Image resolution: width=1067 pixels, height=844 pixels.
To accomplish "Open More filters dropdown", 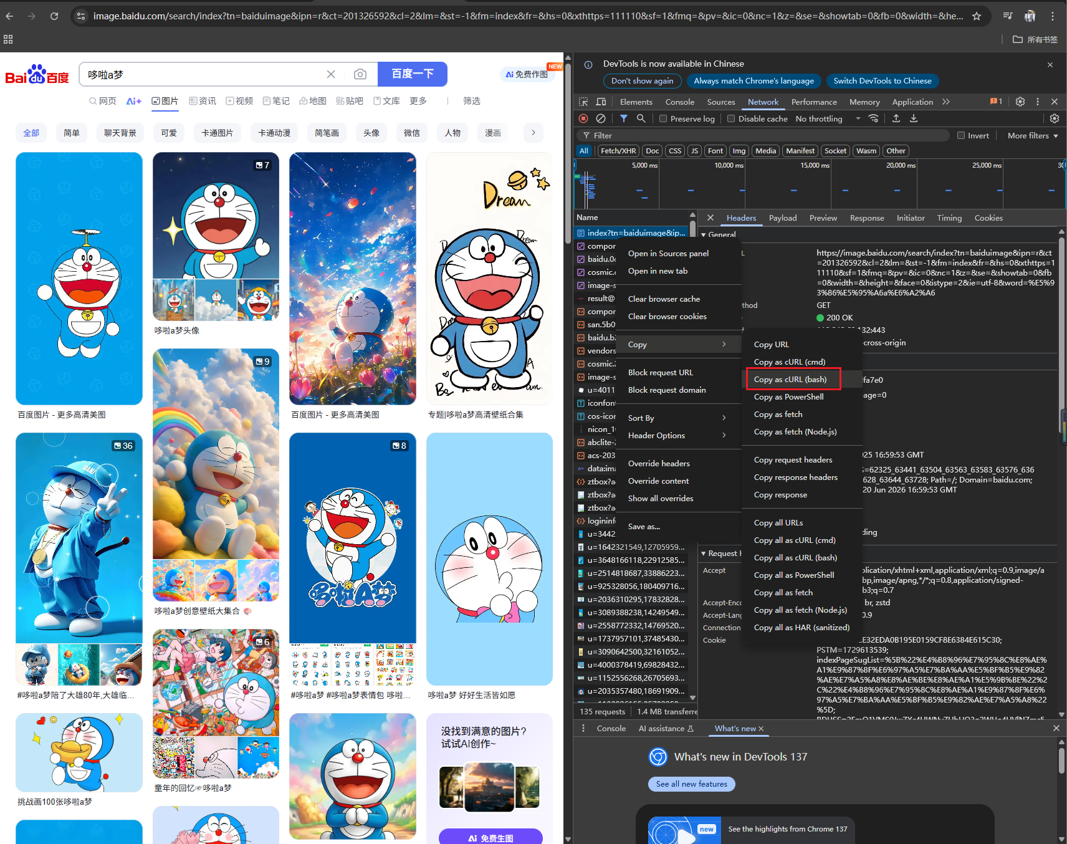I will click(x=1033, y=135).
